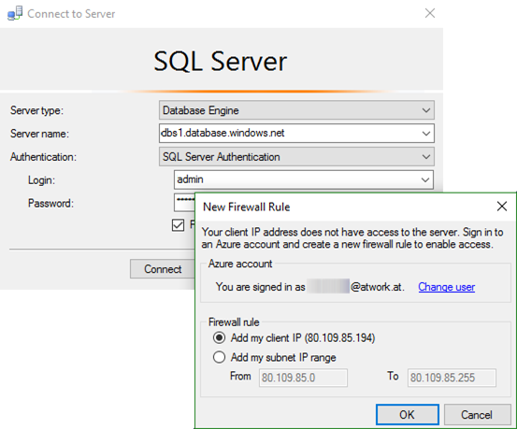Click the To IP field 80.109.85.255
The image size is (517, 429).
tap(452, 378)
